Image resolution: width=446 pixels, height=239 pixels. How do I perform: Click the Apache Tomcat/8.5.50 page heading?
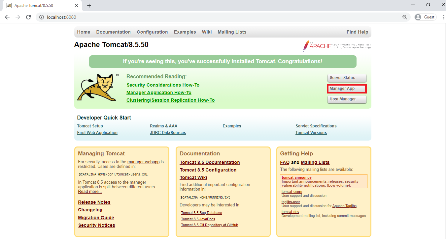point(111,45)
